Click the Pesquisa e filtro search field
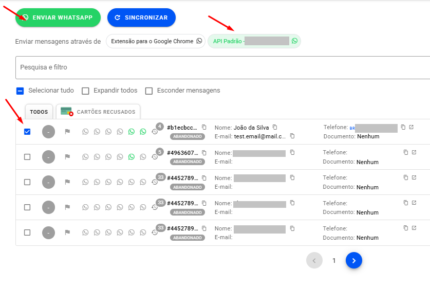 (221, 67)
